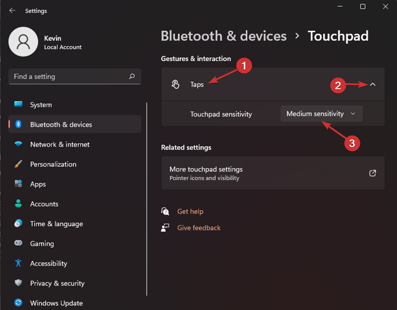Open external link icon for touchpad settings
The height and width of the screenshot is (310, 397).
pyautogui.click(x=372, y=173)
